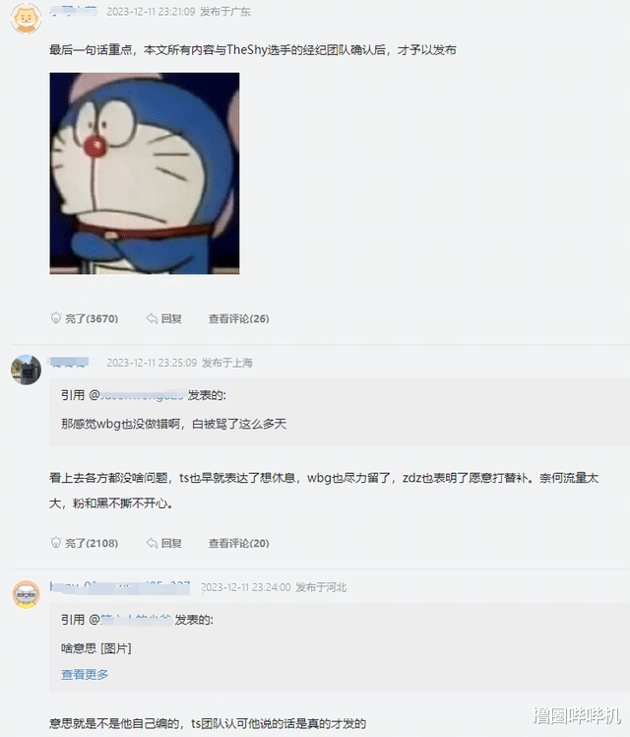Open the glasses-face avatar of the Hebei commenter

click(26, 594)
